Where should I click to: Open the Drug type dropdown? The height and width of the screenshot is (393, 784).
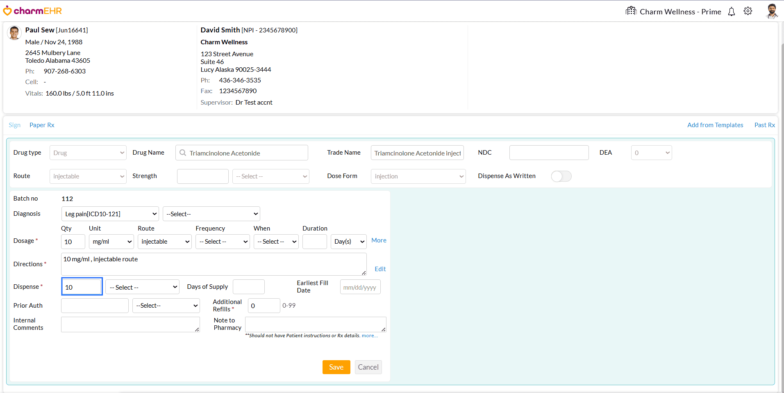click(88, 153)
